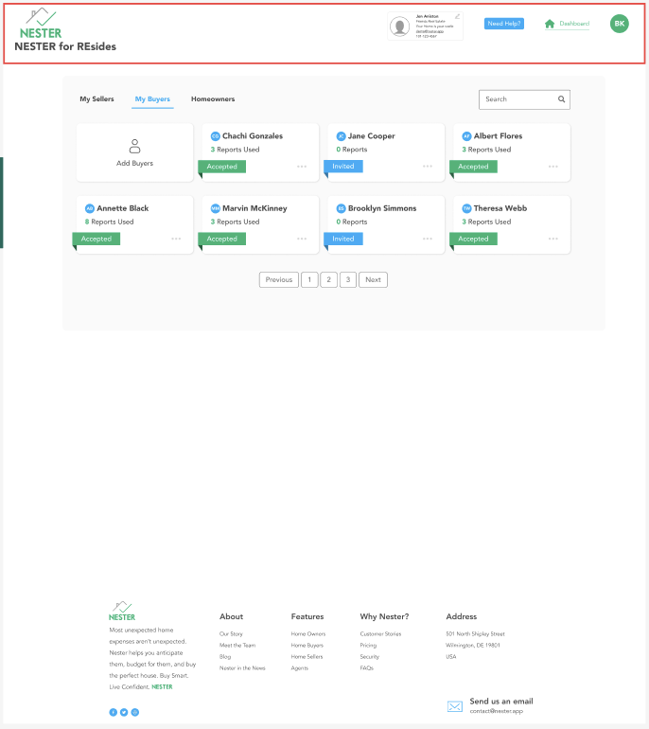
Task: Click the green home icon beside Dashboard
Action: [550, 24]
